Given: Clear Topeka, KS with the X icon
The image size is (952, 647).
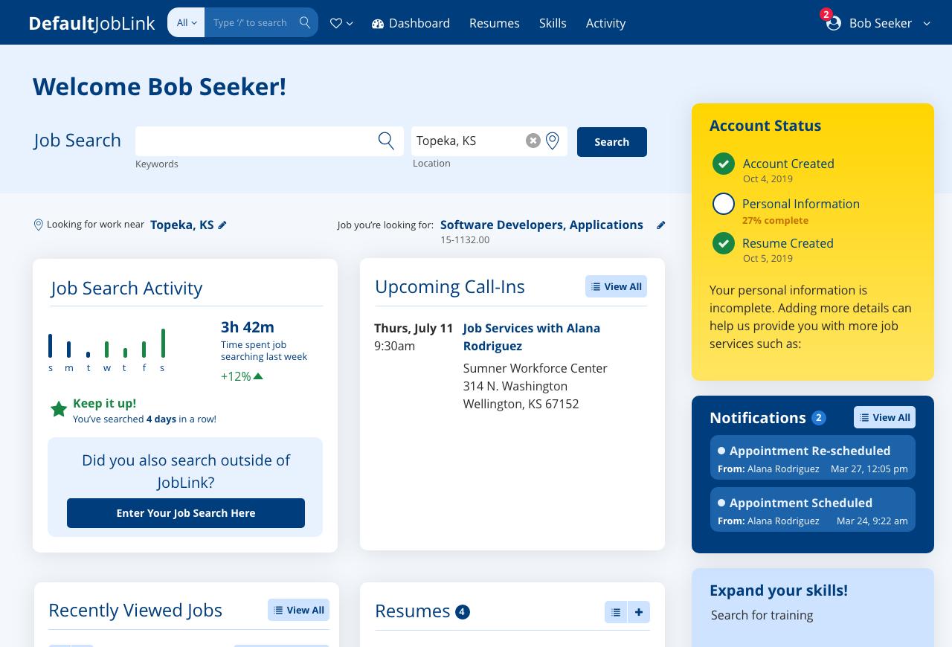Looking at the screenshot, I should [532, 140].
